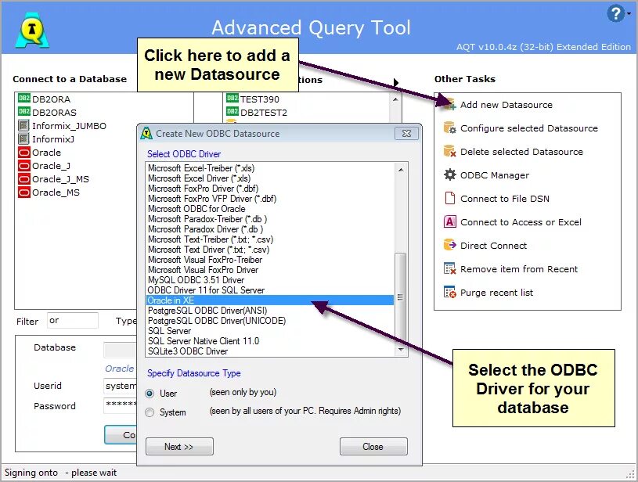Select the User datasource type radio button
This screenshot has height=482, width=638.
pos(150,394)
